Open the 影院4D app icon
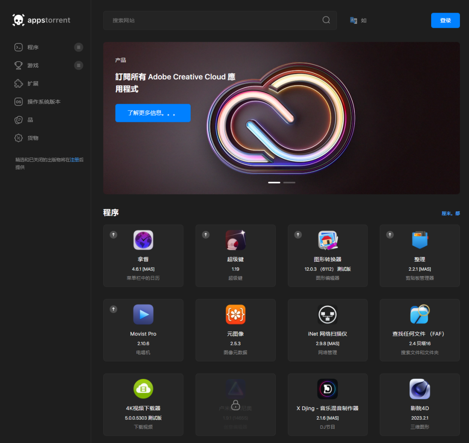The width and height of the screenshot is (469, 443). coord(419,389)
